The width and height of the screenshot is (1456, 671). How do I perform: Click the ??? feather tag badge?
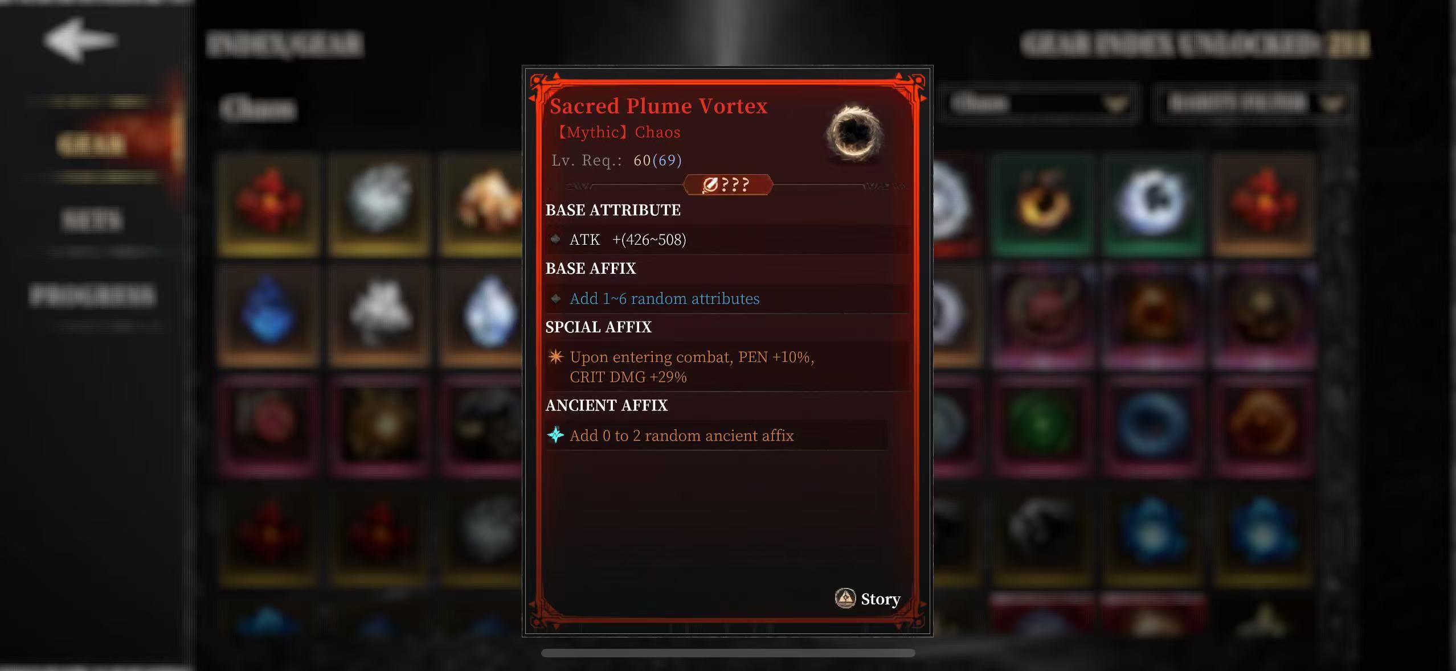pos(727,184)
